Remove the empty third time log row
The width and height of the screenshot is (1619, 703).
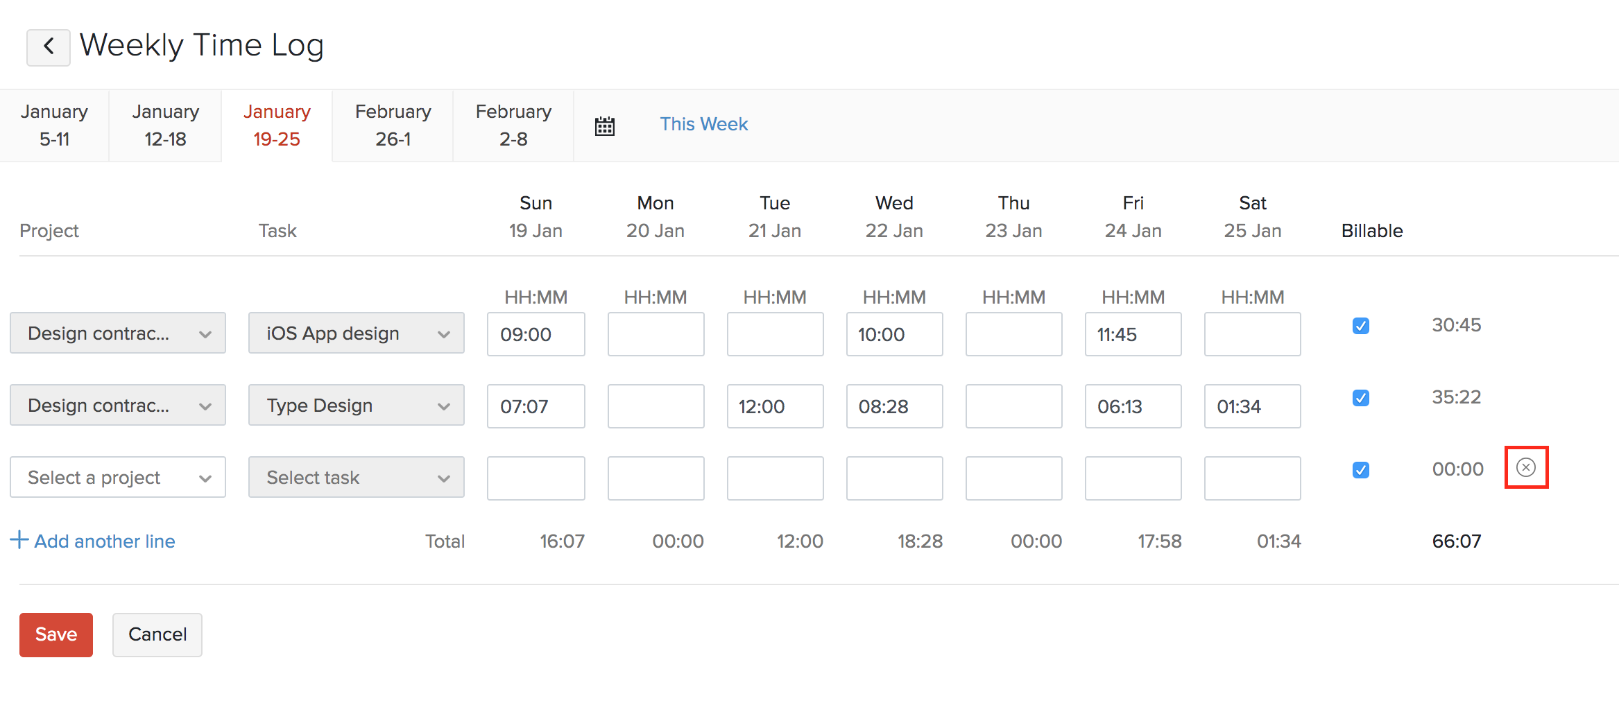coord(1525,468)
